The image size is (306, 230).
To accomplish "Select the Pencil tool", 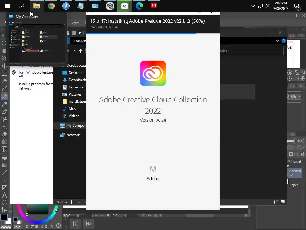I will pyautogui.click(x=4, y=104).
